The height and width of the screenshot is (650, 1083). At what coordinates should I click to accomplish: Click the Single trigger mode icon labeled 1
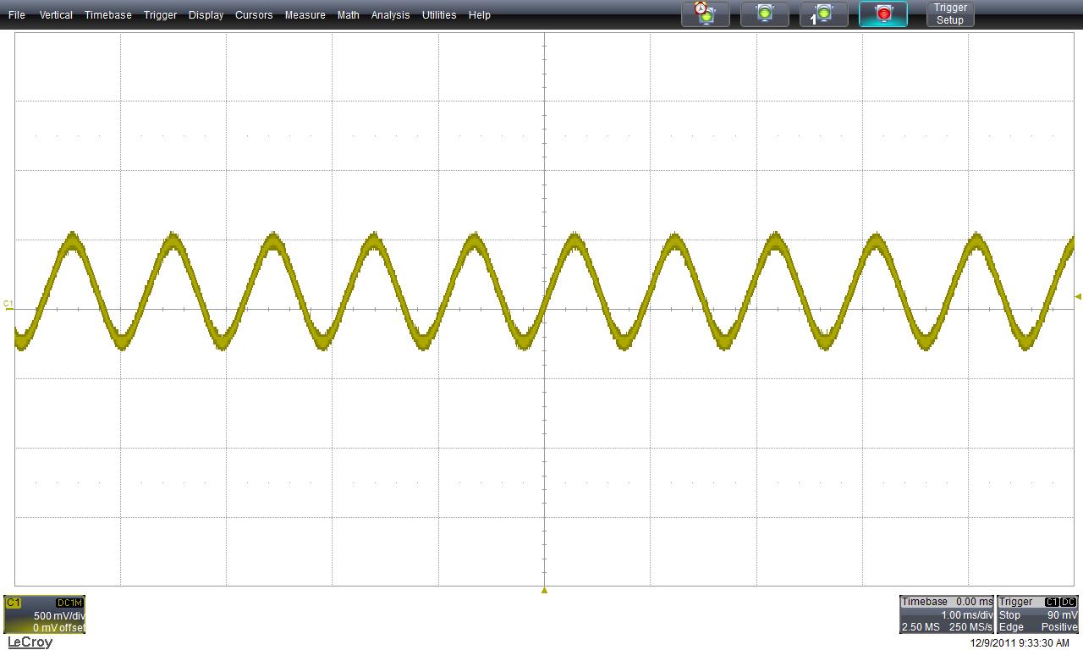(x=824, y=14)
